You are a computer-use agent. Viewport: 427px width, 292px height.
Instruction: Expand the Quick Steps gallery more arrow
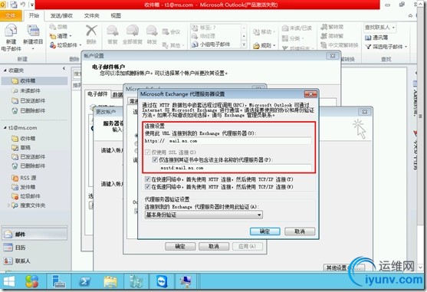244,44
